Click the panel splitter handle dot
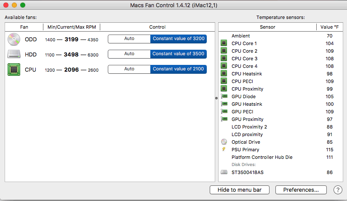Viewport: 347px width, 201px height. pyautogui.click(x=216, y=98)
